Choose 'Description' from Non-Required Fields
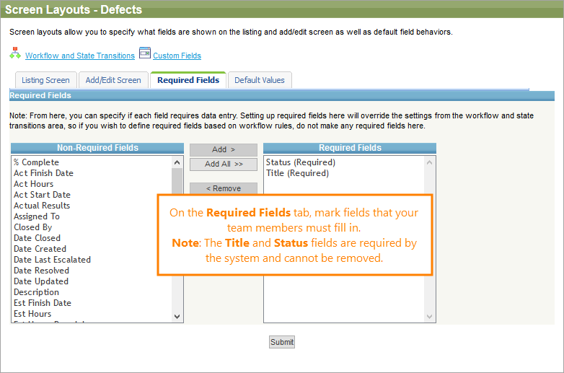Screen dimensions: 564x373 click(x=36, y=292)
